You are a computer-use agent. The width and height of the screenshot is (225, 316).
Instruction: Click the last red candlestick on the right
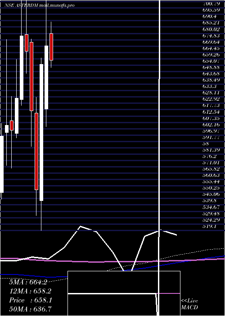click(x=51, y=47)
